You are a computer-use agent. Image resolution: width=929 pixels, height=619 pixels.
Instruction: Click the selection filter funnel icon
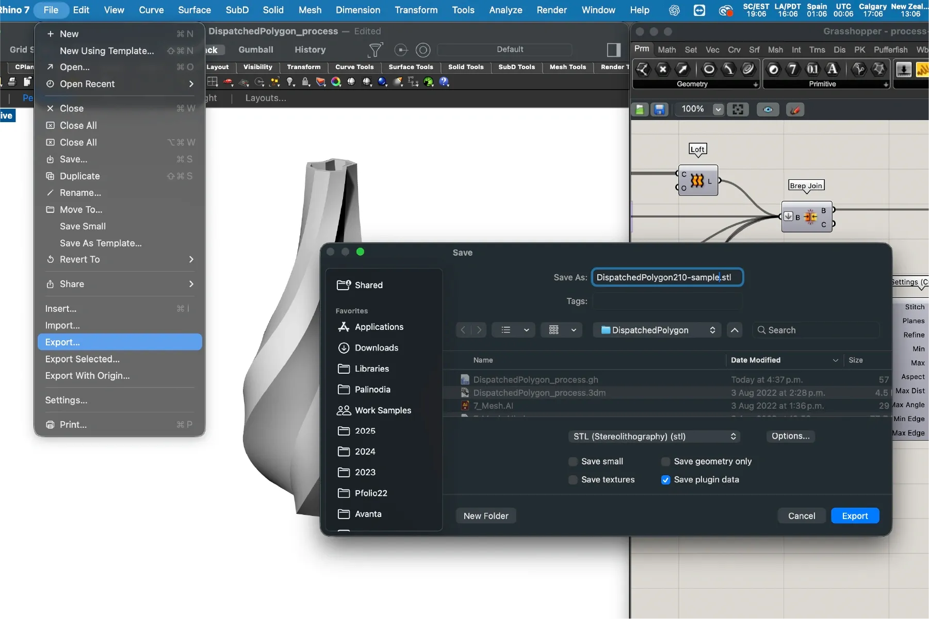click(376, 50)
